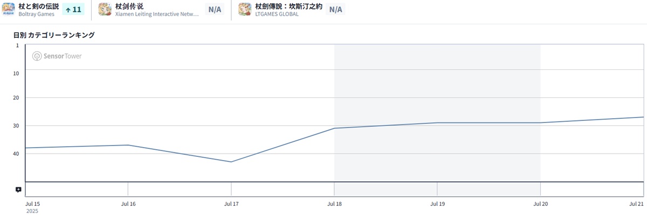Click the Jul 18 data point on the line
This screenshot has width=647, height=217.
tap(334, 128)
